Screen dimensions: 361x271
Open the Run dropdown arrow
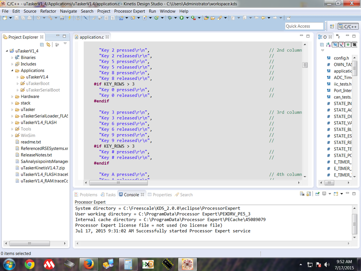click(187, 18)
